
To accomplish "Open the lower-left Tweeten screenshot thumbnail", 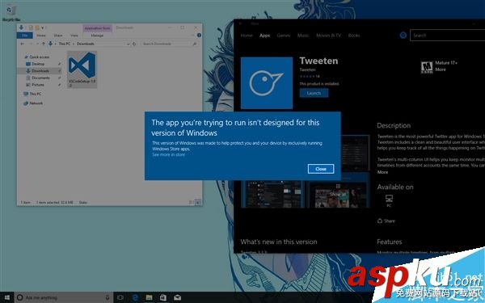I will pos(273,194).
